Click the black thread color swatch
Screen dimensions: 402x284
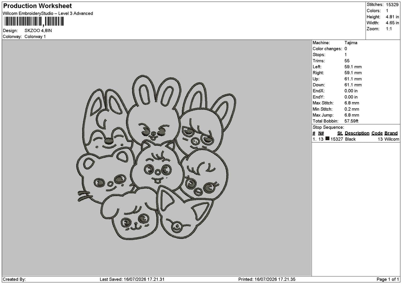tap(327, 139)
